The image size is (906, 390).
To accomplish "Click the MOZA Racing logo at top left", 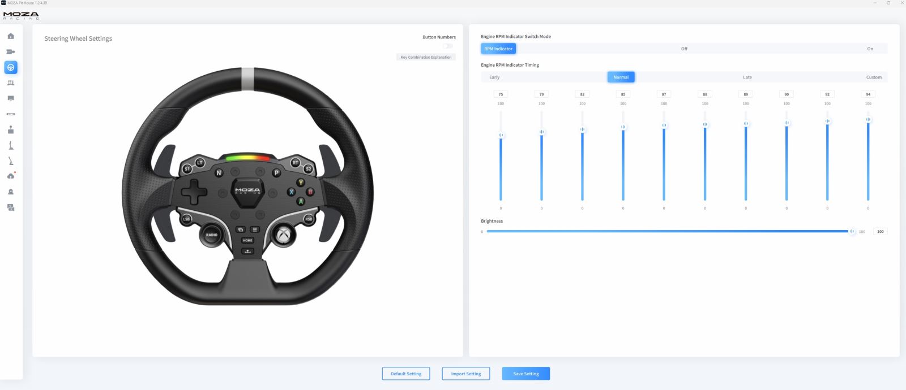I will pos(21,15).
